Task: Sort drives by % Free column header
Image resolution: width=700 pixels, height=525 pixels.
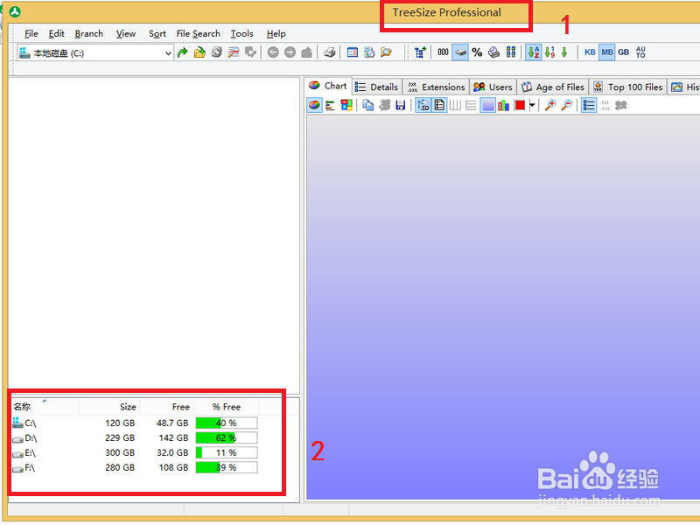Action: pos(227,407)
